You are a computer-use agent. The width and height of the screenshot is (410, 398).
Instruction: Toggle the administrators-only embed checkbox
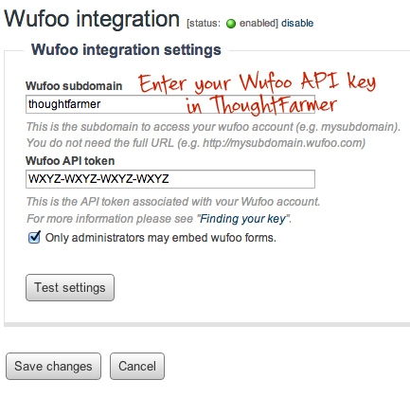[34, 237]
